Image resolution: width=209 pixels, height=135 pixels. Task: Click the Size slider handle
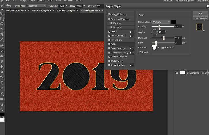(156, 43)
